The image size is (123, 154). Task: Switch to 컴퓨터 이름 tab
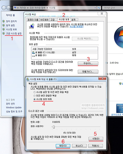[x=33, y=20]
